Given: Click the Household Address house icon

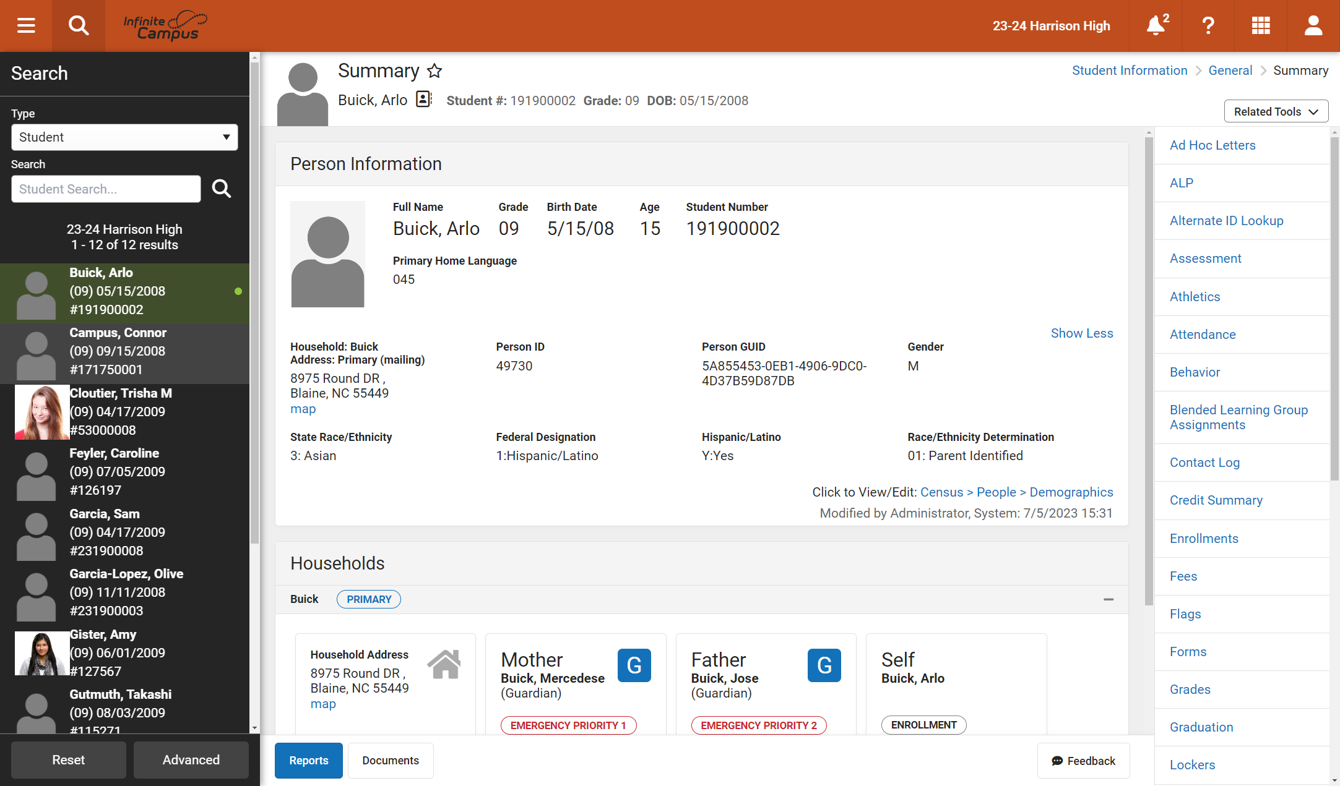Looking at the screenshot, I should point(444,664).
